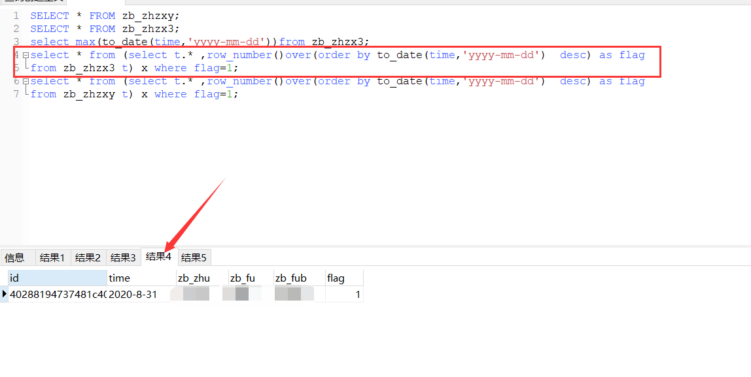Select the id cell 40288194737481c4
751x377 pixels.
pos(58,294)
